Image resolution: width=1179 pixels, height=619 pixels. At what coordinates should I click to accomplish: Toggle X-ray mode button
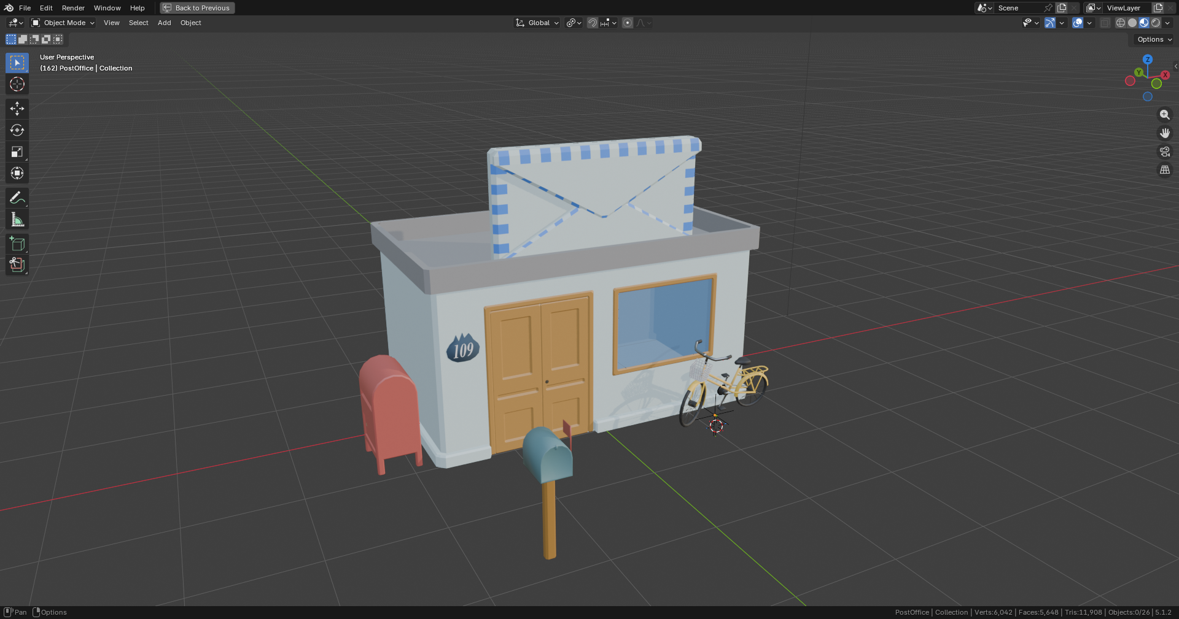(x=1105, y=23)
